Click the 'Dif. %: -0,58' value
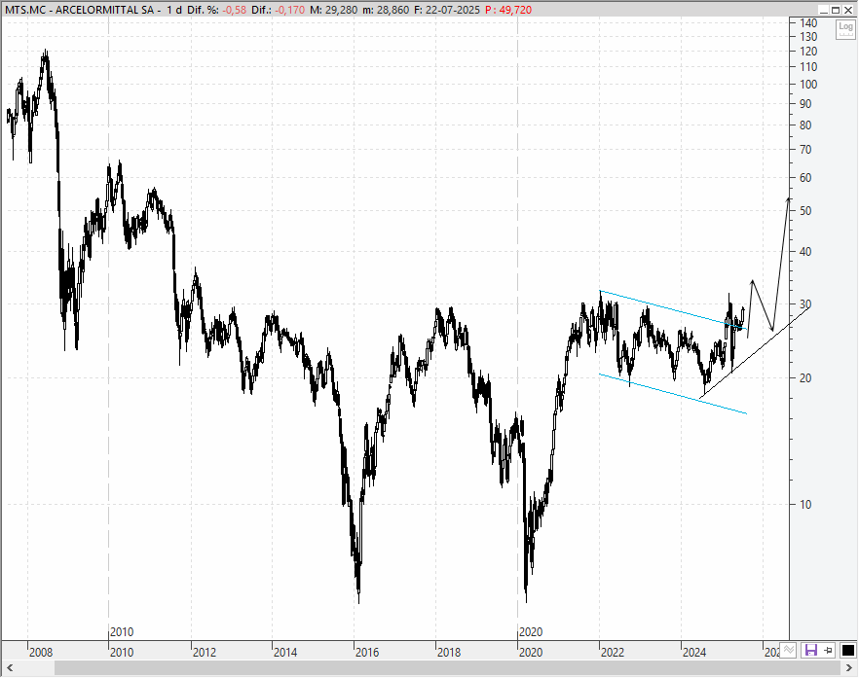859x678 pixels. click(x=216, y=10)
